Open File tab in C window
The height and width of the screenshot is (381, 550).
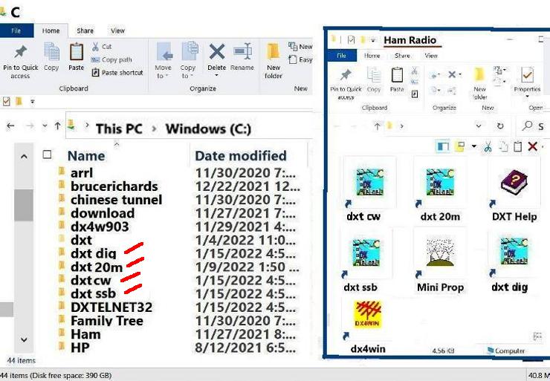(x=16, y=31)
